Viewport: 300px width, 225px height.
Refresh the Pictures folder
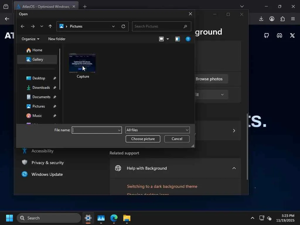pos(123,26)
